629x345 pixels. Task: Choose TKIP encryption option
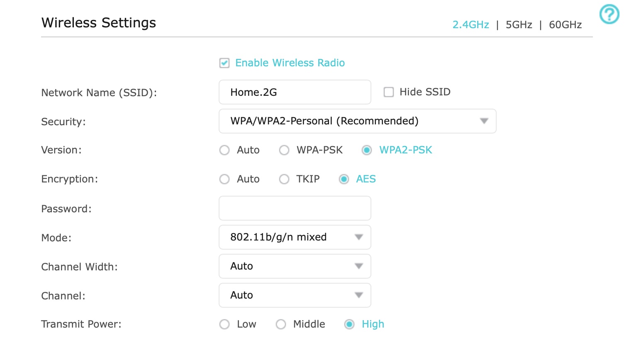284,179
